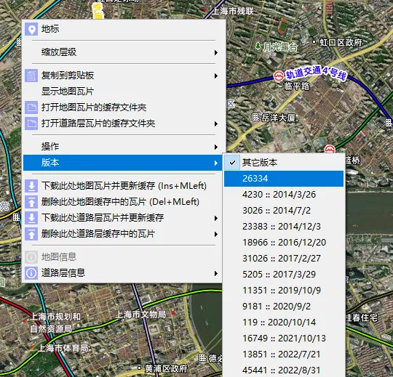The width and height of the screenshot is (393, 377).
Task: Choose the 地标 menu entry
Action: click(x=122, y=29)
